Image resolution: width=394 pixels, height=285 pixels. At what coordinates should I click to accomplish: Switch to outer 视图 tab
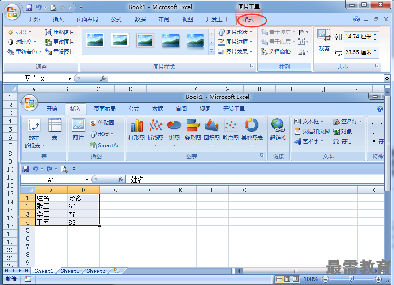[x=188, y=20]
